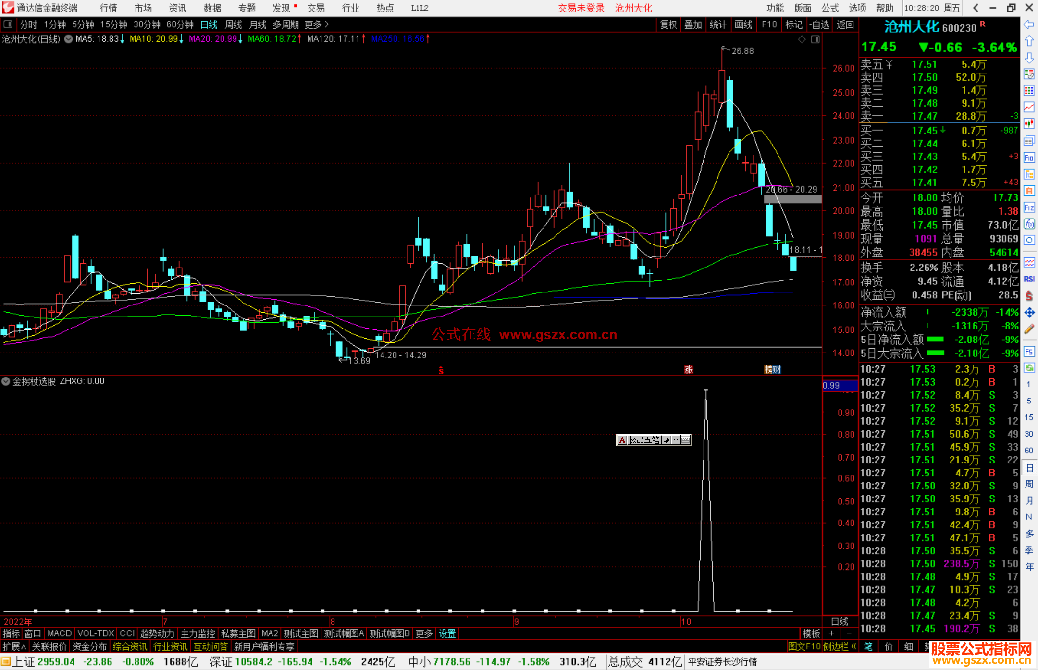The width and height of the screenshot is (1038, 670).
Task: Click the 设置 settings link
Action: click(447, 633)
